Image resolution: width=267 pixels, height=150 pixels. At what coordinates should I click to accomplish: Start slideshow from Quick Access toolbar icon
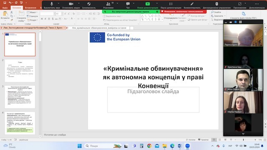point(21,2)
